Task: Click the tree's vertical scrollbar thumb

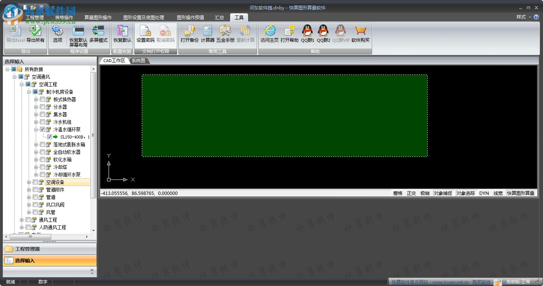Action: [x=94, y=135]
